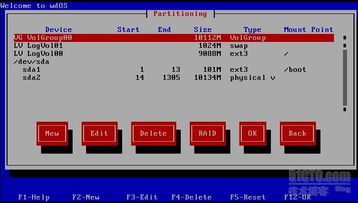Select the VG VolGroup00 row
The height and width of the screenshot is (203, 358).
[x=174, y=38]
